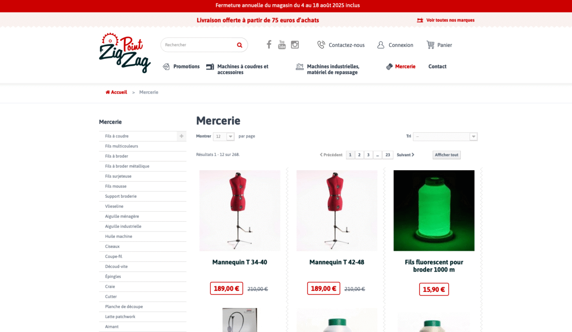Expand the Fils à coudre plus toggle

[182, 136]
